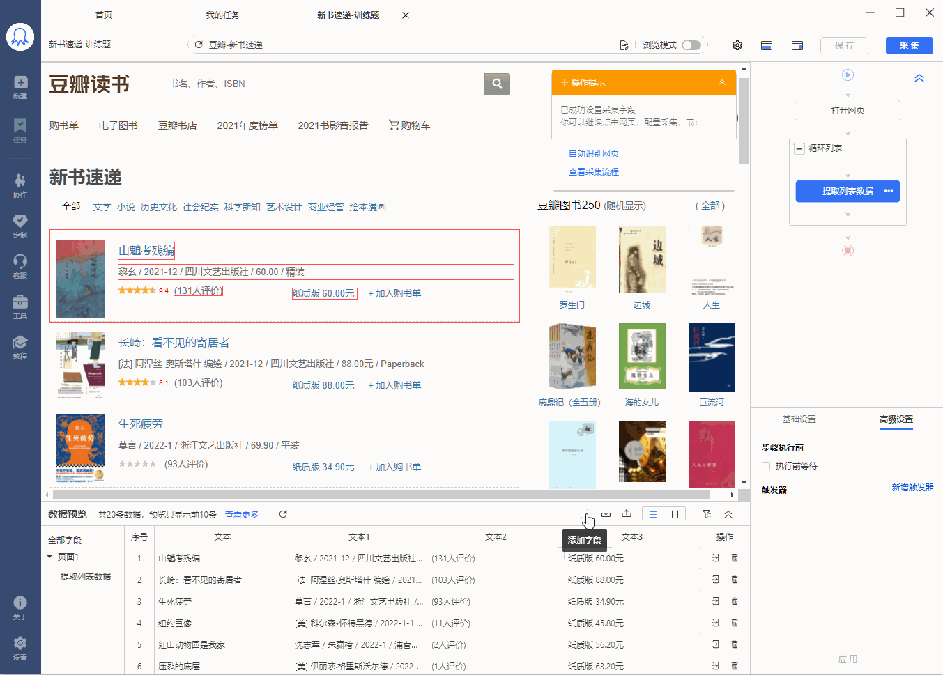Click the export data upload icon

[627, 513]
